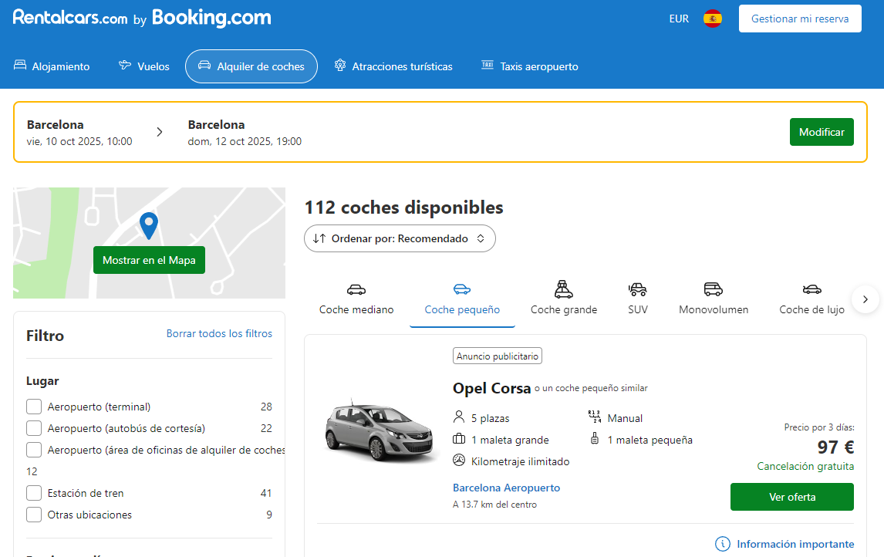The width and height of the screenshot is (884, 557).
Task: Click the Spanish flag language icon
Action: click(712, 18)
